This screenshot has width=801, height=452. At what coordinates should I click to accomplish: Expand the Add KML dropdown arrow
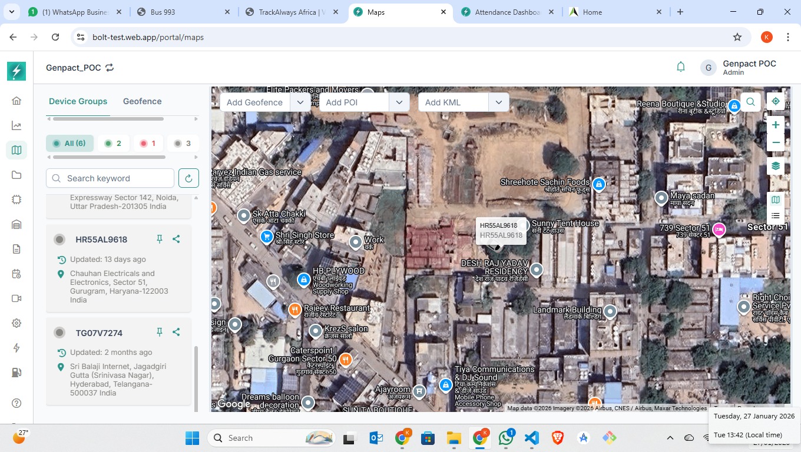499,102
